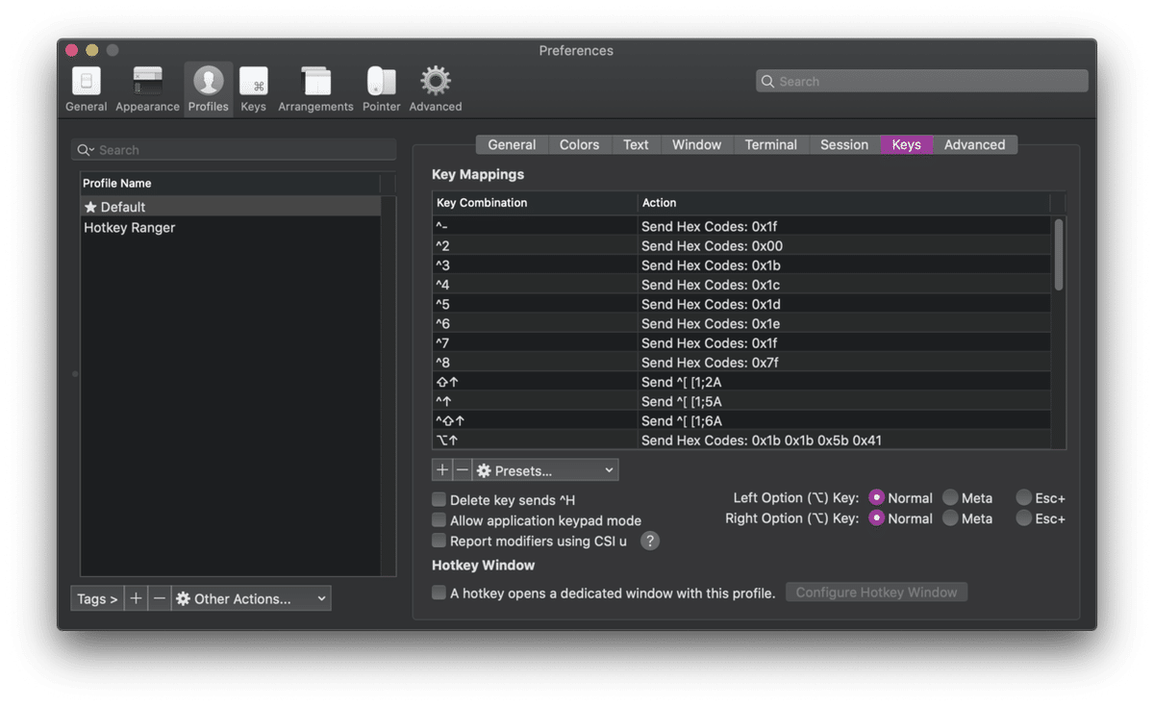Screen dimensions: 1154x706
Task: Open the Pointer preferences icon
Action: pos(381,90)
